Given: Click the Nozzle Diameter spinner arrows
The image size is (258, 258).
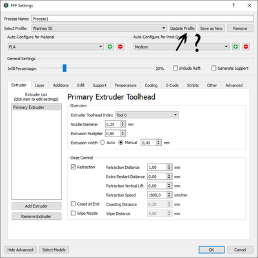Looking at the screenshot, I should click(123, 124).
